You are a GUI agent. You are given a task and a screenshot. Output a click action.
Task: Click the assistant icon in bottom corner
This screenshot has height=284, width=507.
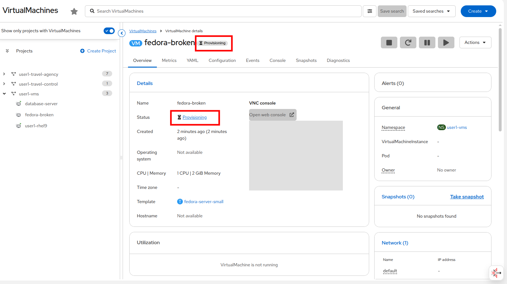[496, 273]
